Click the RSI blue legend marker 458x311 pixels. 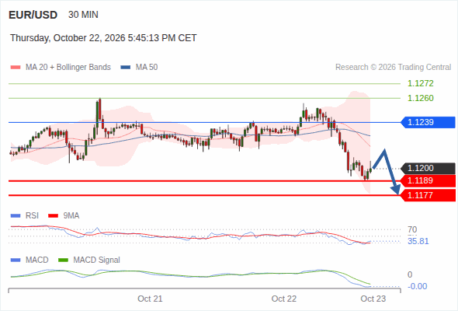tap(16, 216)
